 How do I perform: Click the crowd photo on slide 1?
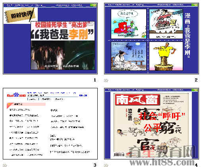(x=63, y=55)
